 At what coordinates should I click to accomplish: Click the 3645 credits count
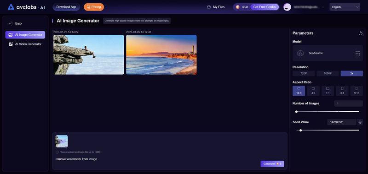pyautogui.click(x=245, y=7)
